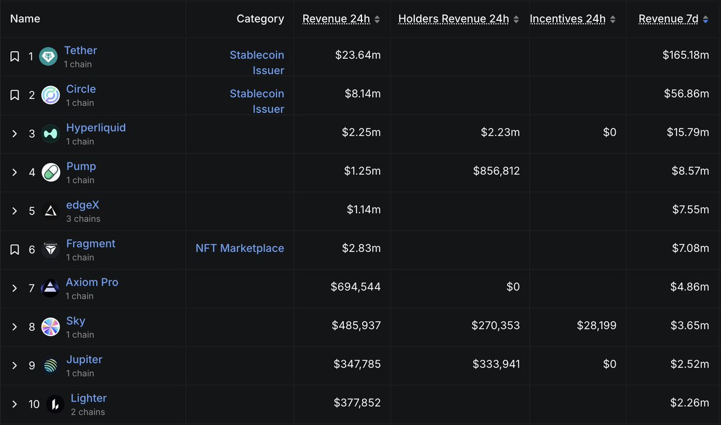Viewport: 721px width, 425px height.
Task: Expand the Lighter row
Action: (x=14, y=404)
